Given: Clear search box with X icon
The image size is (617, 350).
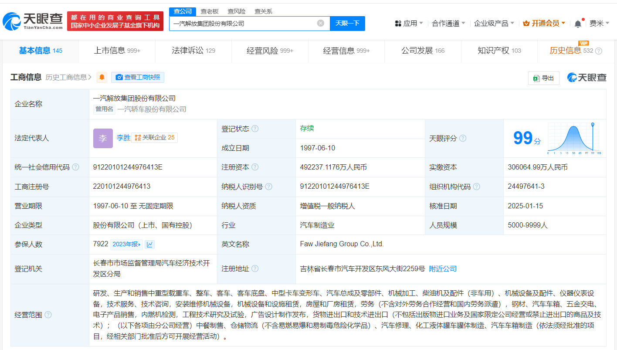Looking at the screenshot, I should (x=321, y=24).
